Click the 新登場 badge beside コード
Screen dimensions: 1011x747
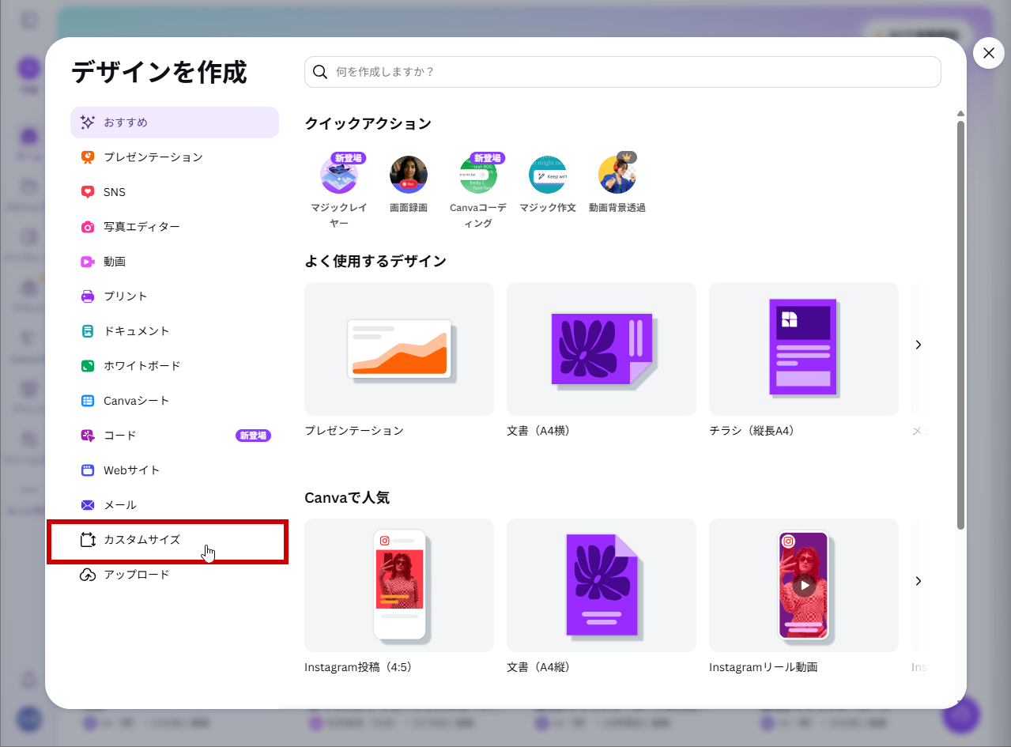click(x=253, y=436)
